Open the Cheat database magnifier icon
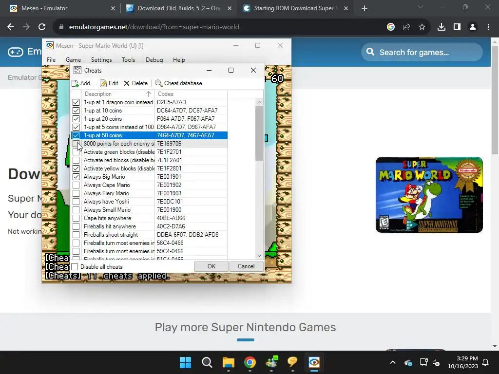 click(158, 83)
